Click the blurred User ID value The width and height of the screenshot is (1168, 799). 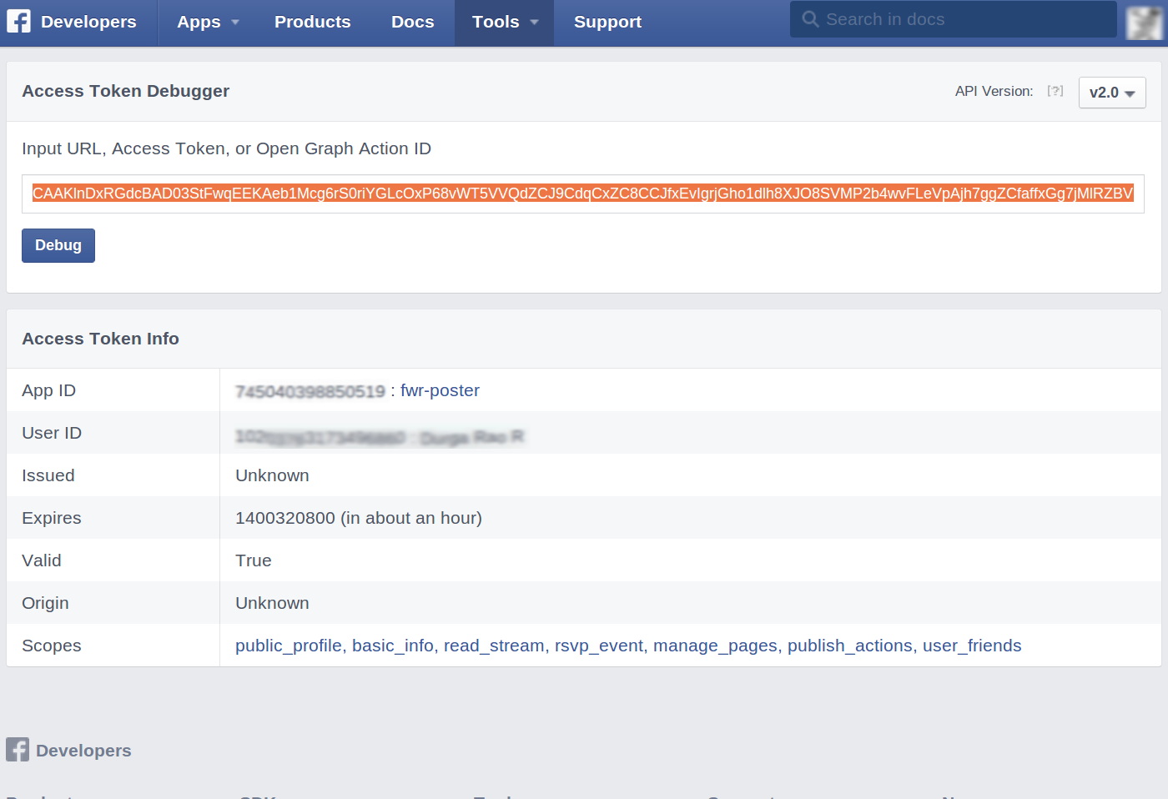[380, 437]
